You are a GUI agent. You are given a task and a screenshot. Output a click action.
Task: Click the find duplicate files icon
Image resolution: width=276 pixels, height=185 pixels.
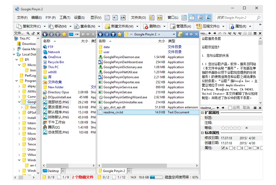pos(160,17)
